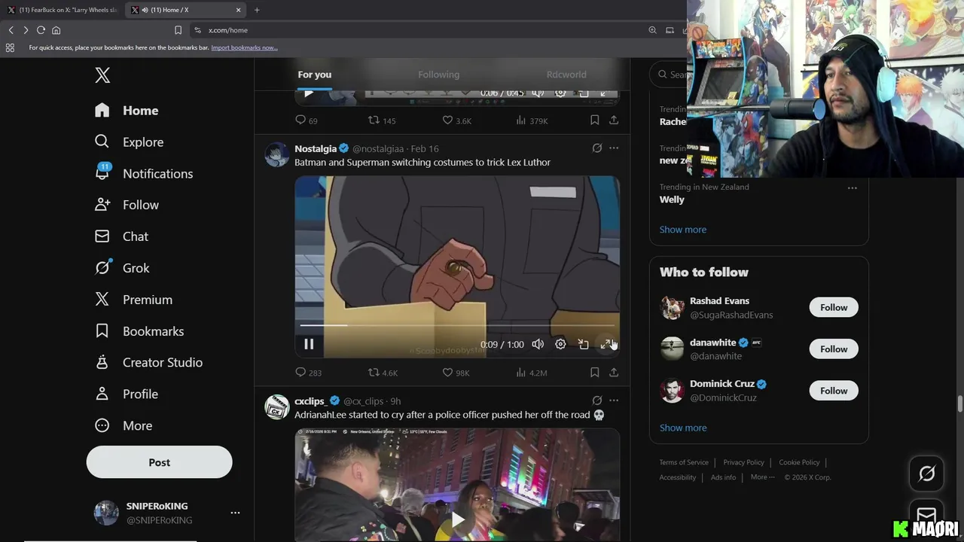The image size is (964, 542).
Task: Expand the More footer dropdown
Action: [762, 477]
